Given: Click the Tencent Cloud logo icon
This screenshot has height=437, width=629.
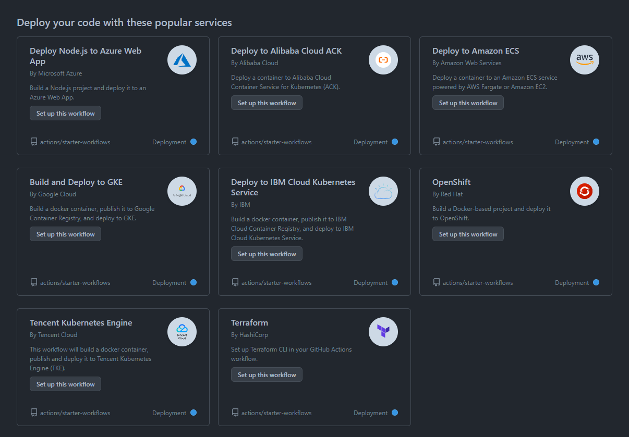Looking at the screenshot, I should tap(182, 332).
